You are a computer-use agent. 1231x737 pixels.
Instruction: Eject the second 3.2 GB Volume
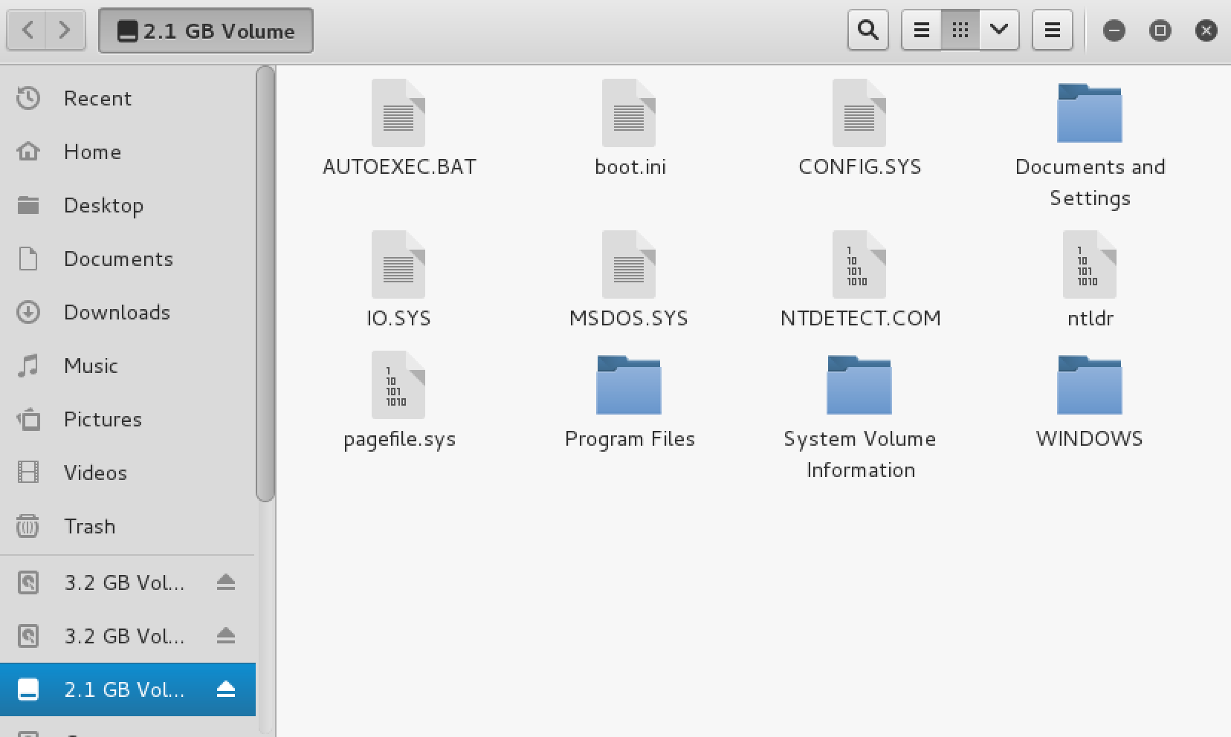(226, 636)
